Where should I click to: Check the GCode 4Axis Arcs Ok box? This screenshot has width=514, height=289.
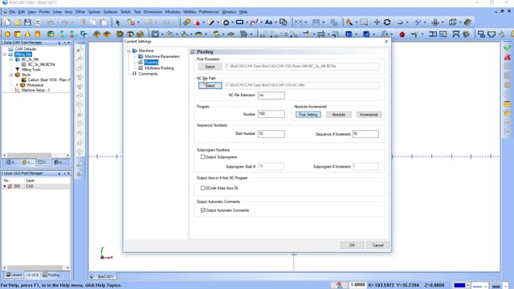coord(202,188)
